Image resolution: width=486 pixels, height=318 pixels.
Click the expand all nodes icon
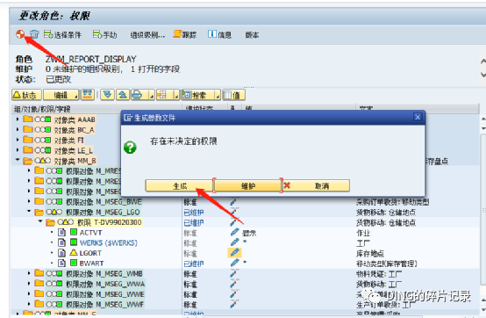click(108, 95)
